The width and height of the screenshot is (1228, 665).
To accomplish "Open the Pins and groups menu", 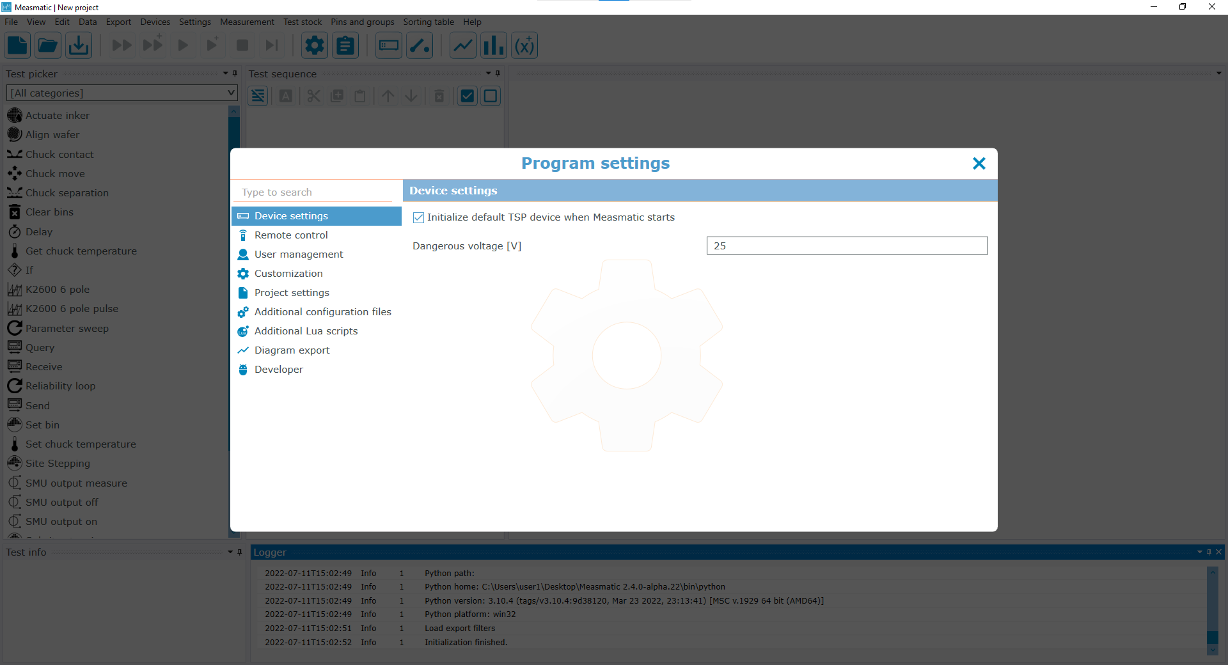I will 363,22.
